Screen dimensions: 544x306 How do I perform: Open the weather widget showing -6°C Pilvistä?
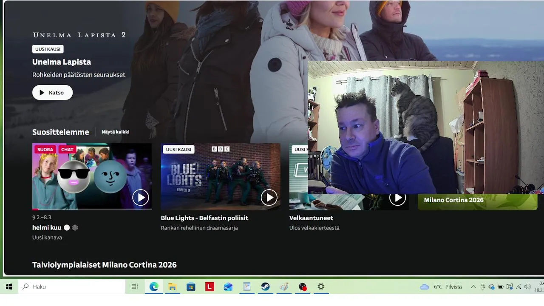tap(441, 287)
